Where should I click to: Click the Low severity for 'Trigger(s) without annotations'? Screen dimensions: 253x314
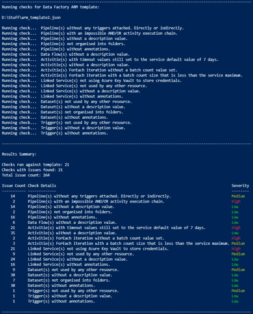point(235,301)
